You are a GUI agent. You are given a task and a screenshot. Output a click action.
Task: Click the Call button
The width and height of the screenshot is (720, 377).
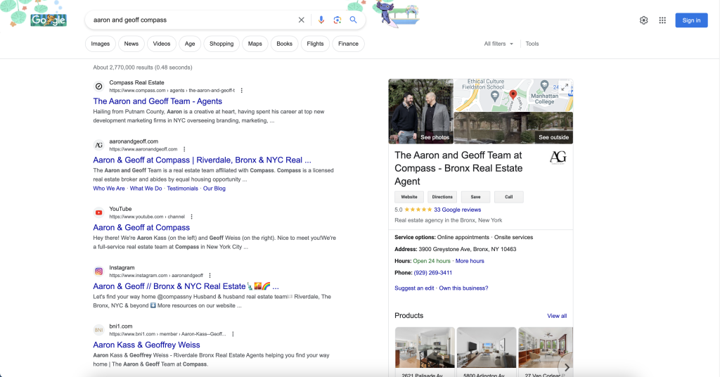click(x=509, y=197)
